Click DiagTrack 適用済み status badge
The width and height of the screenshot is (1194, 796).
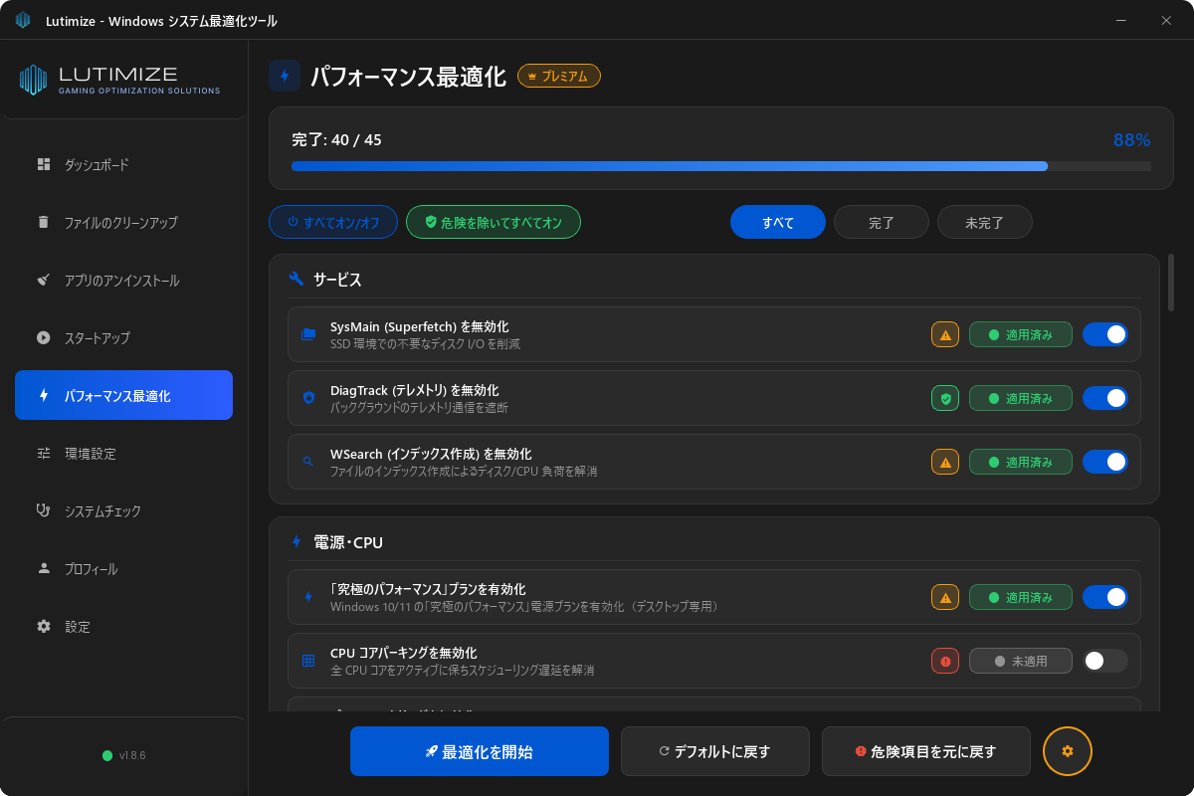click(1021, 398)
